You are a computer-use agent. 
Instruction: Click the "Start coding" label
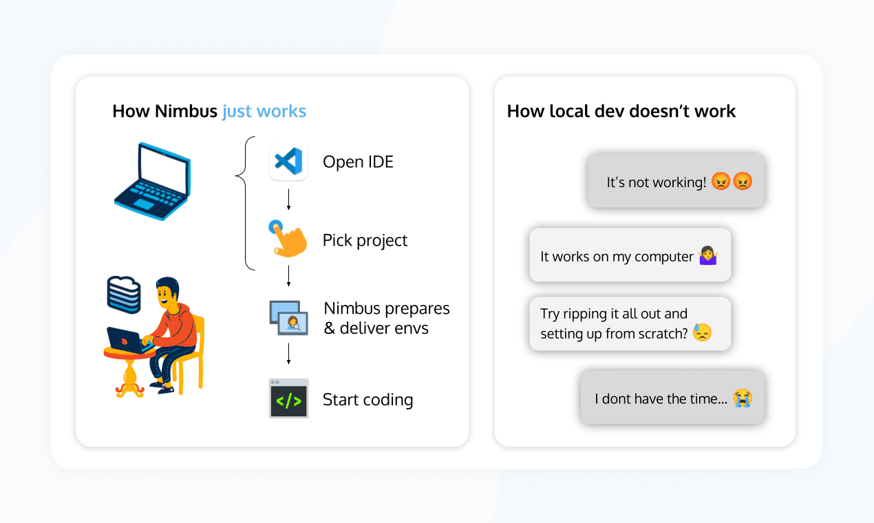pos(367,400)
